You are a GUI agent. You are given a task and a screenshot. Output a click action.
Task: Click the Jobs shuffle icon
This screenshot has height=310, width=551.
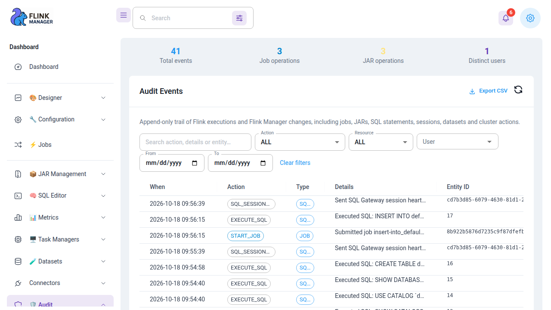18,145
